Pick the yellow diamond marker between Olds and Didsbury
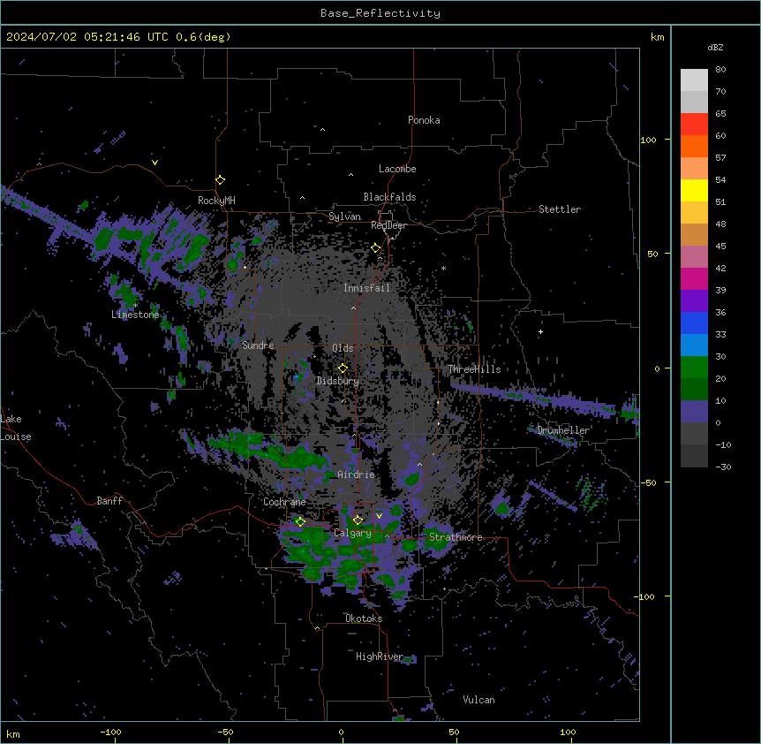The width and height of the screenshot is (761, 744). [343, 368]
